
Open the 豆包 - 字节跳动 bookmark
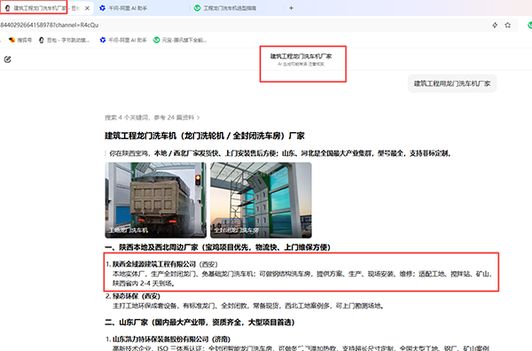(64, 40)
